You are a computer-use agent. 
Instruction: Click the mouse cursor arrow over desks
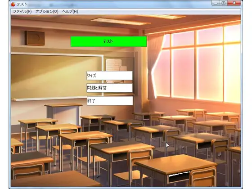coord(167,145)
